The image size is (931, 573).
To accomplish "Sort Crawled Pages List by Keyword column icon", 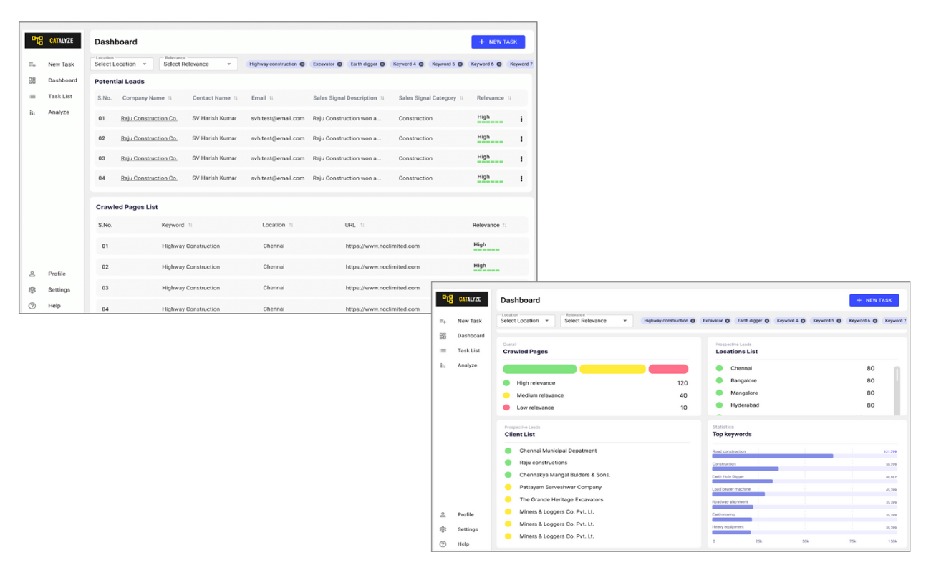I will (190, 226).
